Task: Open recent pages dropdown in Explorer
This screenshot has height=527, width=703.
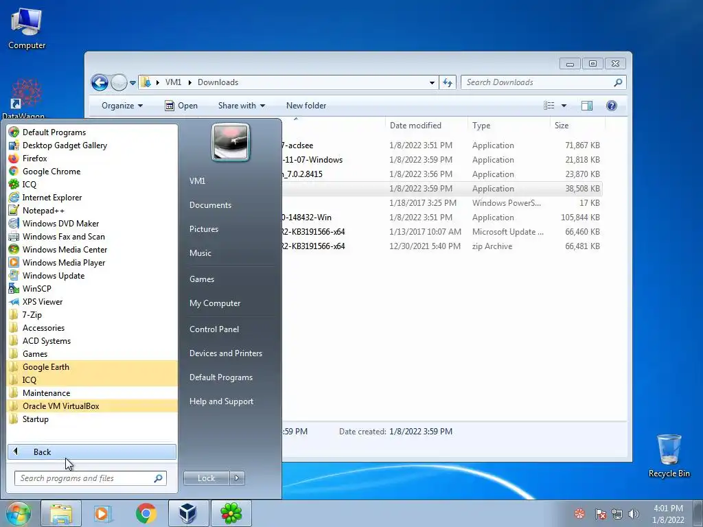Action: pos(132,83)
